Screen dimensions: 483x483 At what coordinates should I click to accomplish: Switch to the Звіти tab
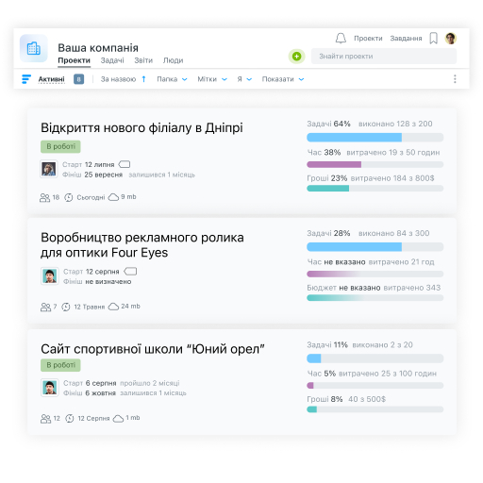(143, 60)
